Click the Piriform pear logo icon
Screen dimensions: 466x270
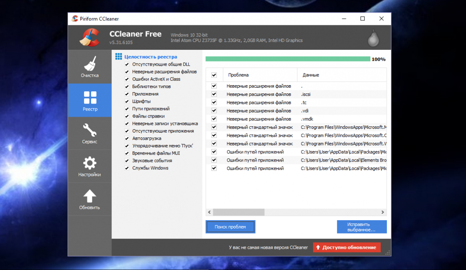click(x=373, y=38)
